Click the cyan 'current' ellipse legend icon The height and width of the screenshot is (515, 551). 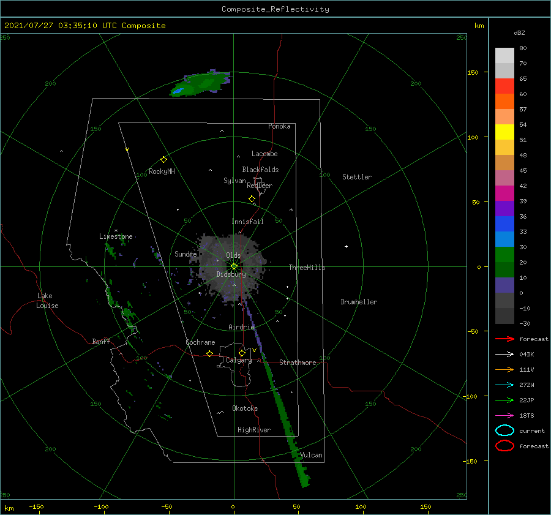(x=504, y=430)
